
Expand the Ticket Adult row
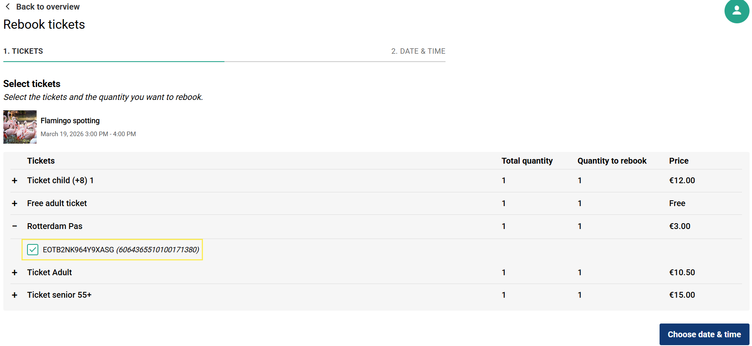15,273
